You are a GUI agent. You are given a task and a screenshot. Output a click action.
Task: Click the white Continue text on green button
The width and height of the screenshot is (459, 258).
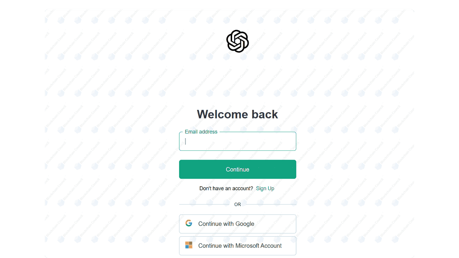[x=238, y=169]
